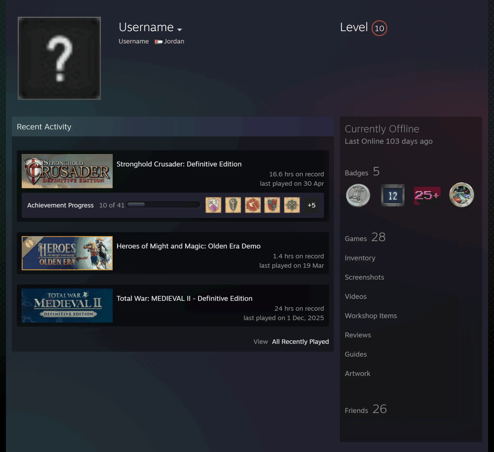494x452 pixels.
Task: Open Total War Medieval II banner thumbnail
Action: [67, 305]
